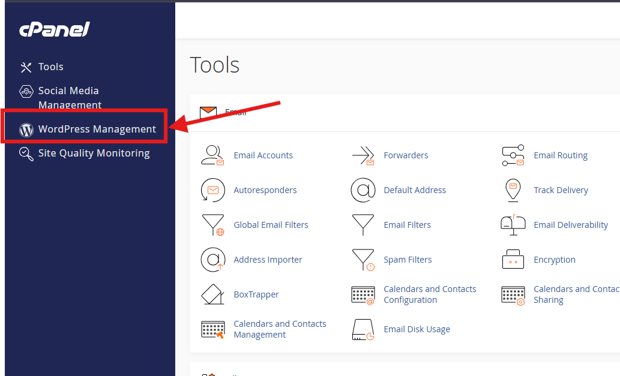Click the Track Delivery pin icon
The height and width of the screenshot is (376, 620).
[x=513, y=190]
